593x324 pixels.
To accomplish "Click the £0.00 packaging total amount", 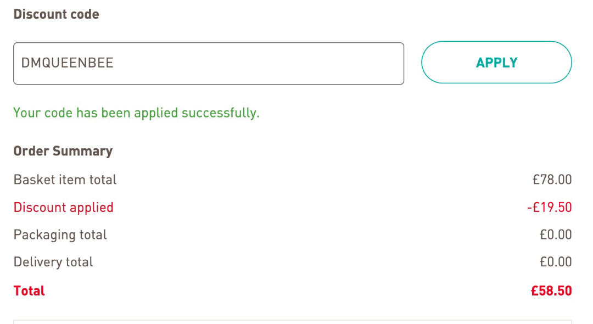I will pos(556,235).
